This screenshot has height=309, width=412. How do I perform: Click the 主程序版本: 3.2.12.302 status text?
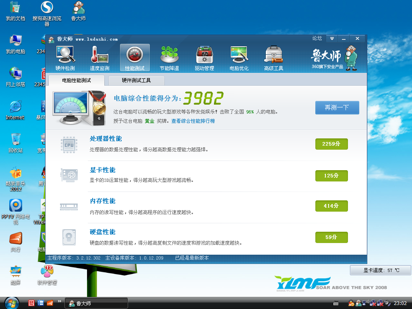tap(74, 258)
